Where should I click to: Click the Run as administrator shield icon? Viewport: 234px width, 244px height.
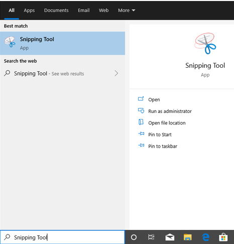[141, 111]
